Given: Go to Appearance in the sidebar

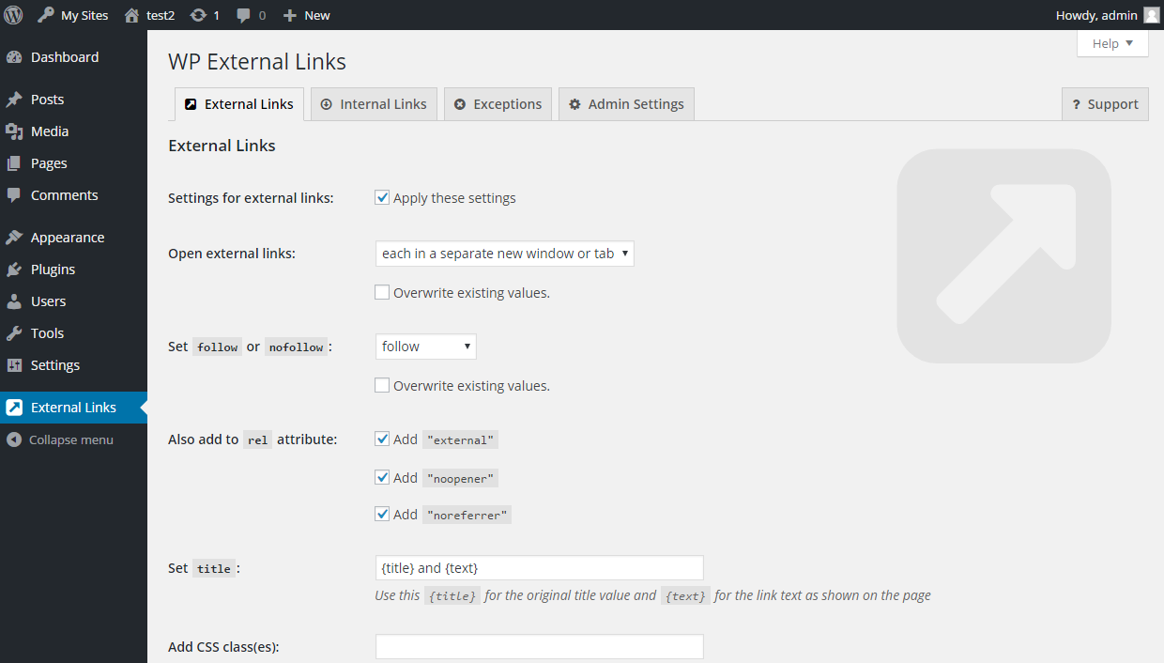Looking at the screenshot, I should [x=67, y=238].
